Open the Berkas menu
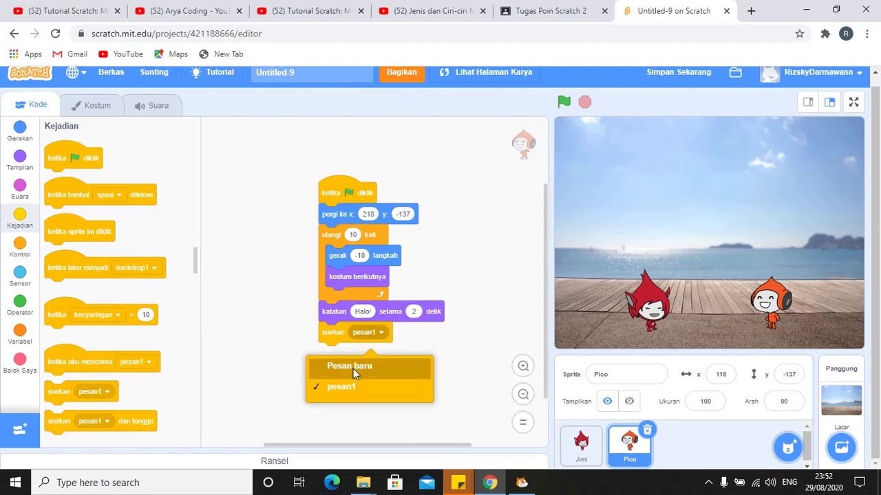This screenshot has height=495, width=881. coord(111,72)
